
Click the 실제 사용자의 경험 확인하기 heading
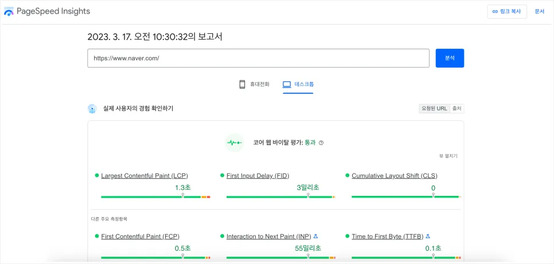tap(138, 109)
